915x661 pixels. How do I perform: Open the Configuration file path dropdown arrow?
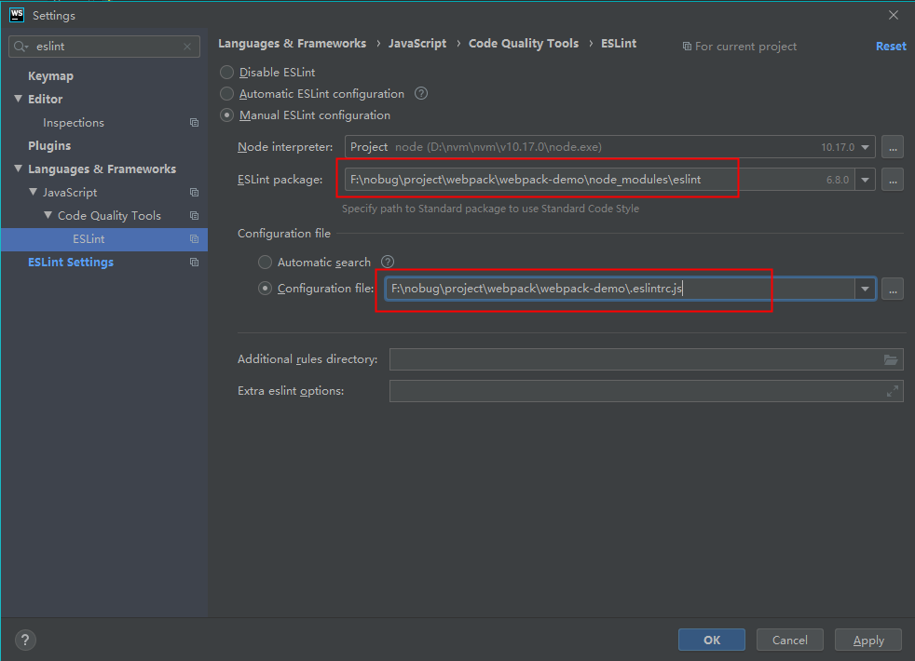(x=865, y=289)
